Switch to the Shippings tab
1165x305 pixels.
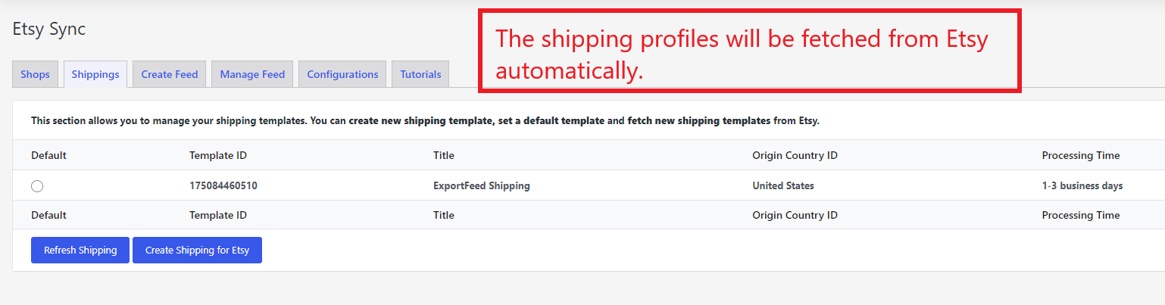pyautogui.click(x=95, y=74)
